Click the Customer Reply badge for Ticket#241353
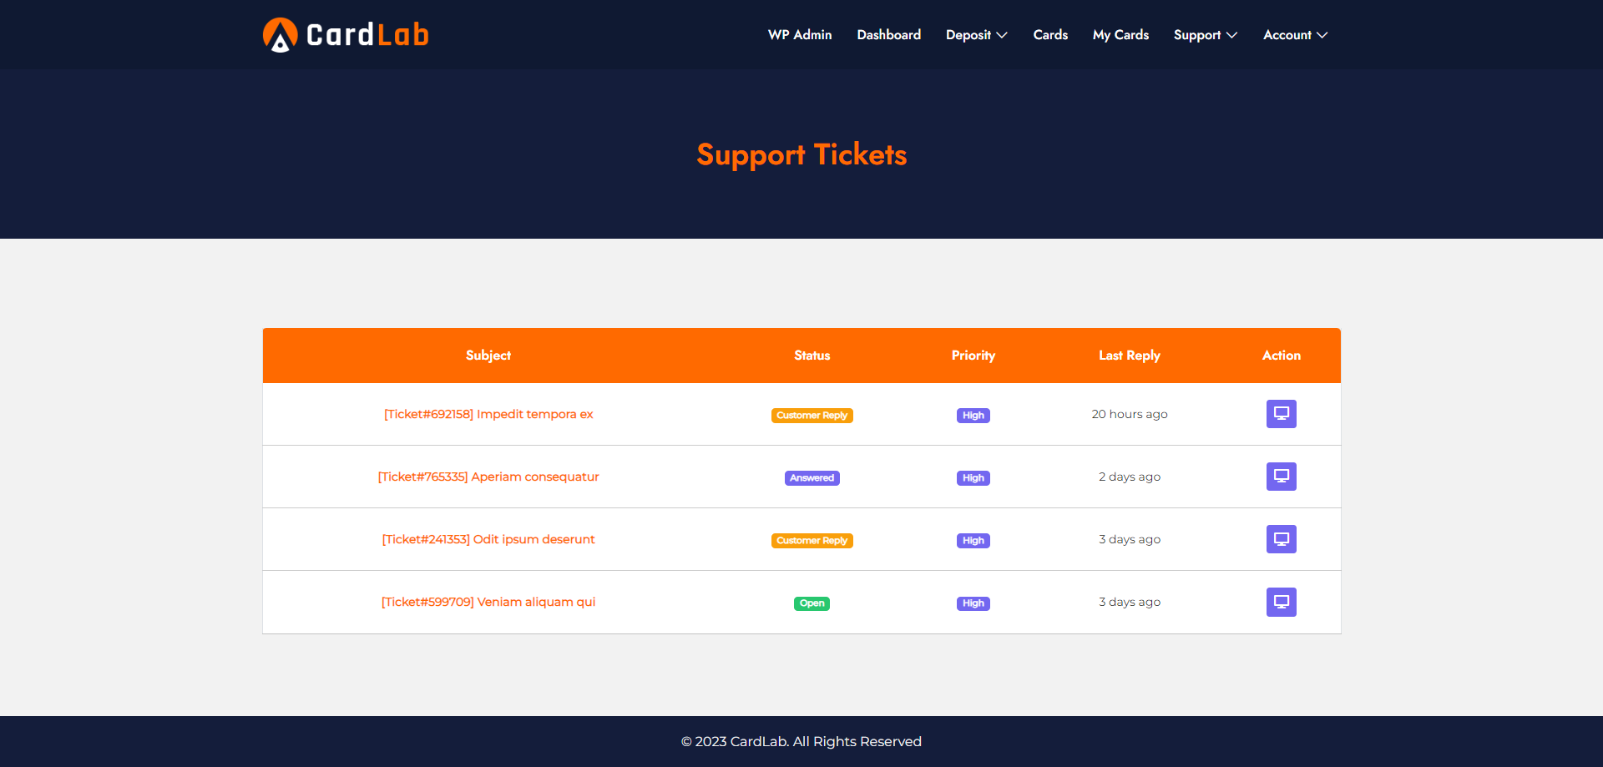Image resolution: width=1603 pixels, height=767 pixels. [812, 540]
